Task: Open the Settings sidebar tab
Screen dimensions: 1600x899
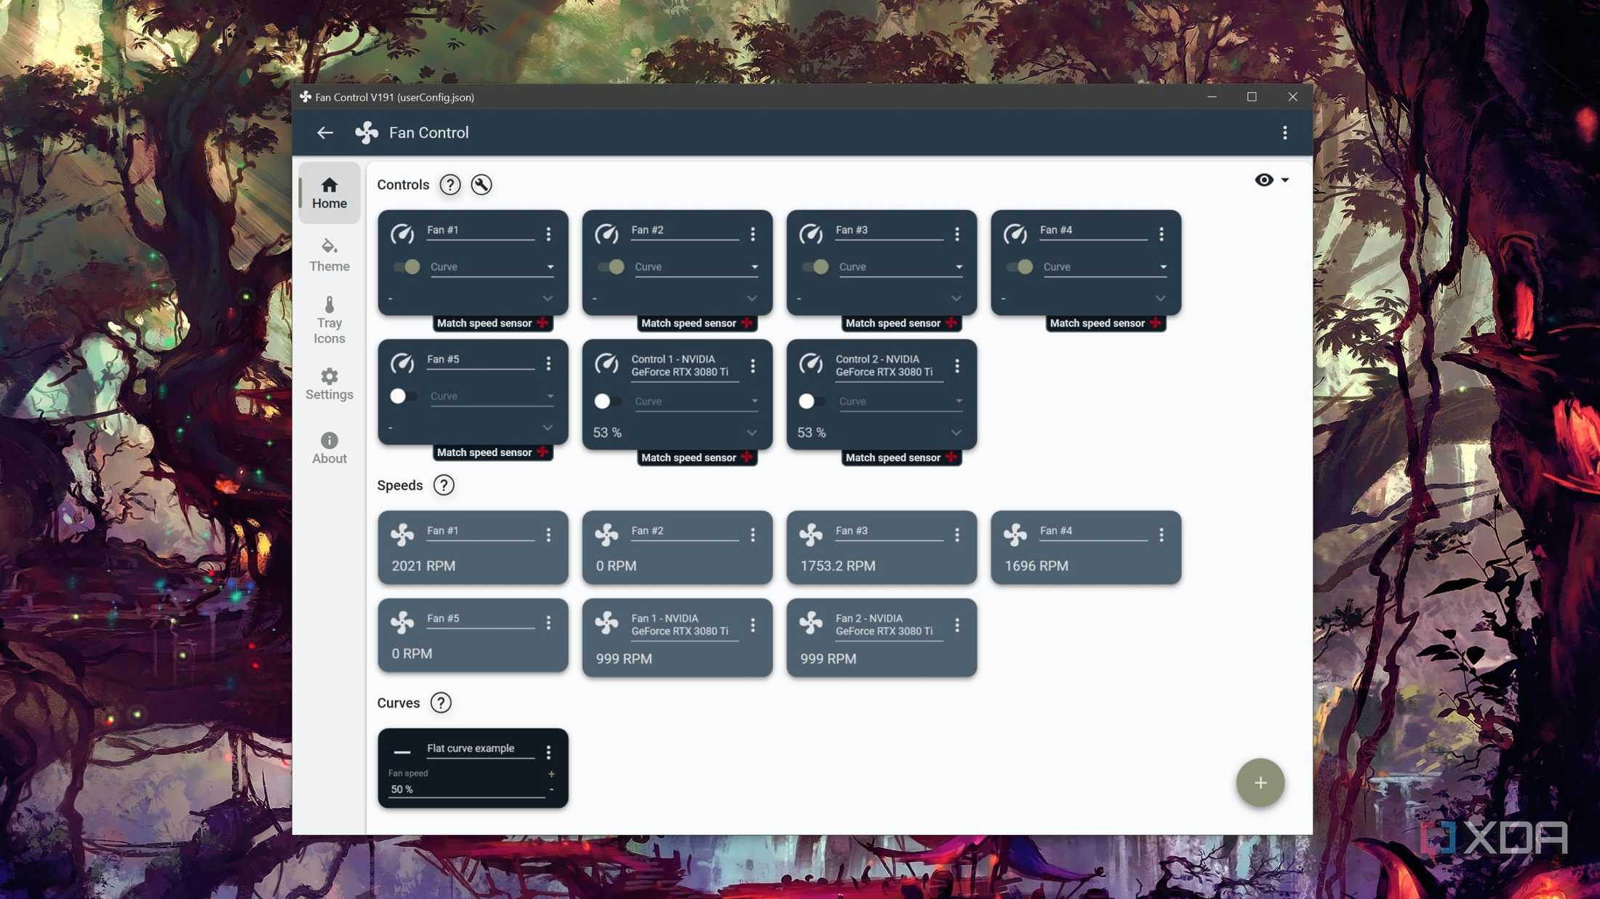Action: (329, 384)
